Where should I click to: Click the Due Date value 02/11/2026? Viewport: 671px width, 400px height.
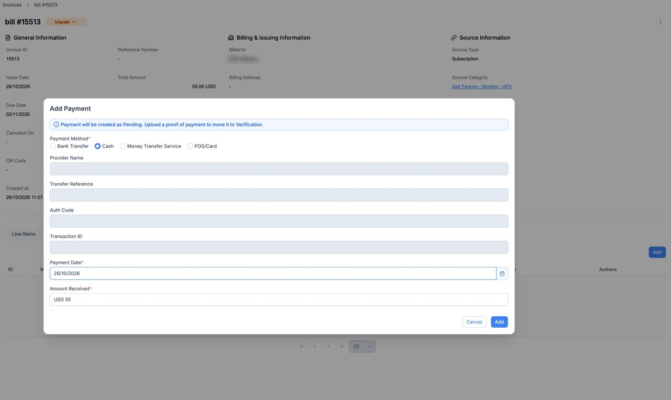18,114
